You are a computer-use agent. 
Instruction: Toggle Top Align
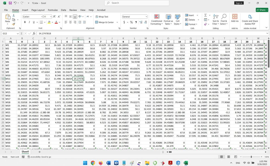66,16
